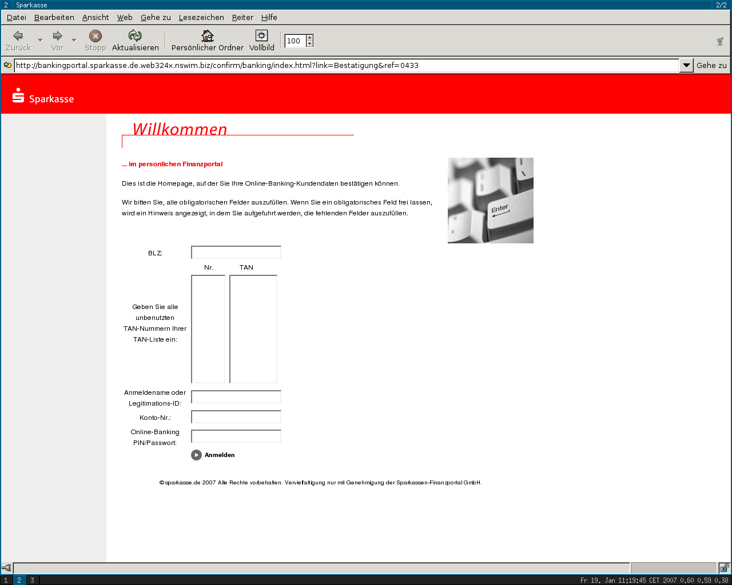
Task: Open the Ansicht menu
Action: click(x=96, y=17)
